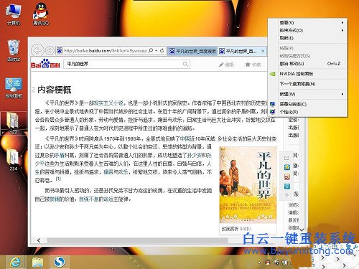The image size is (359, 269).
Task: Switch to the 平凡的世界_百度搜索 tab
Action: click(x=192, y=51)
